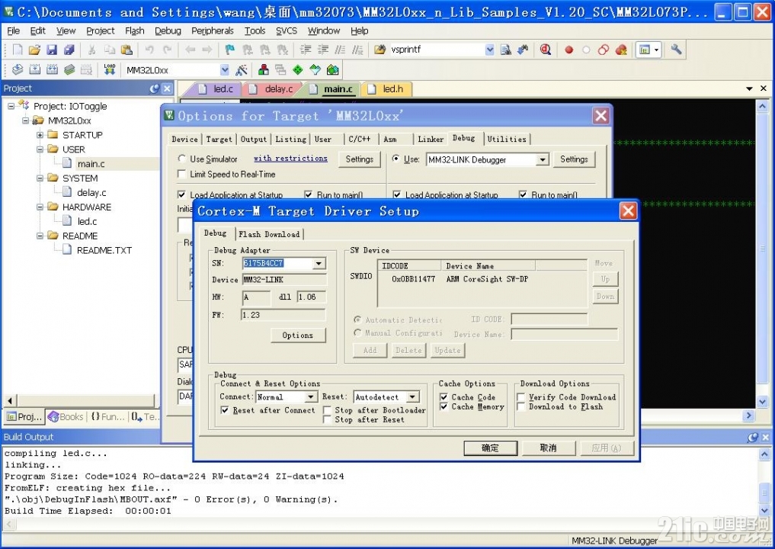Uncheck Reset after Connect
This screenshot has height=549, width=775.
(x=225, y=410)
